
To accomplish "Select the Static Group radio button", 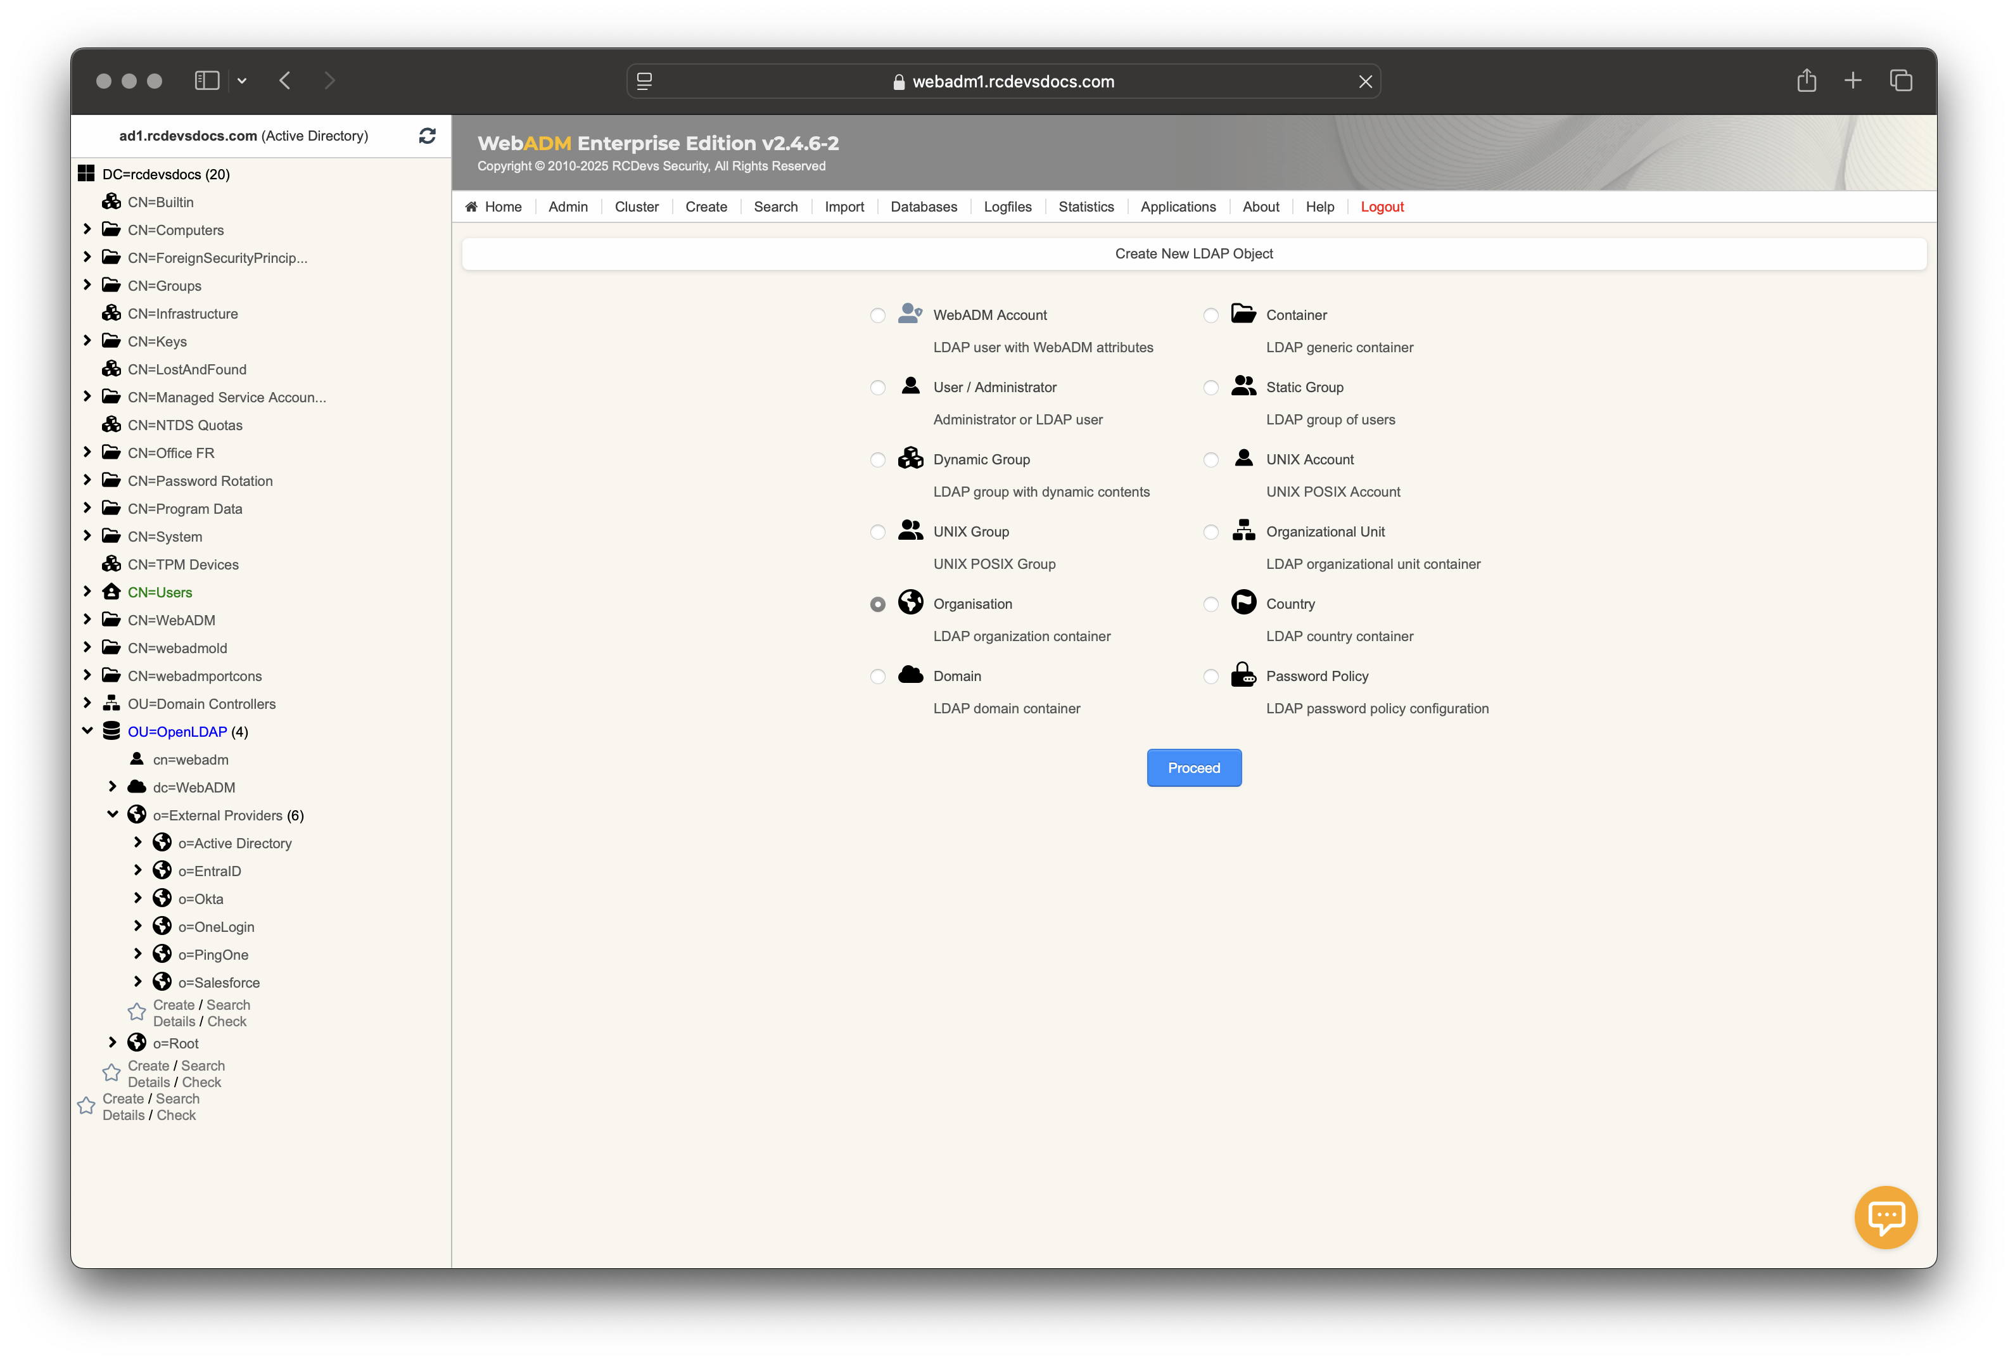I will coord(1211,387).
